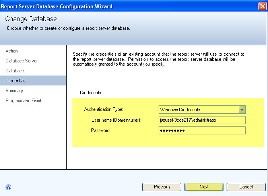Cancel the wizard
The width and height of the screenshot is (268, 196).
coord(246,187)
